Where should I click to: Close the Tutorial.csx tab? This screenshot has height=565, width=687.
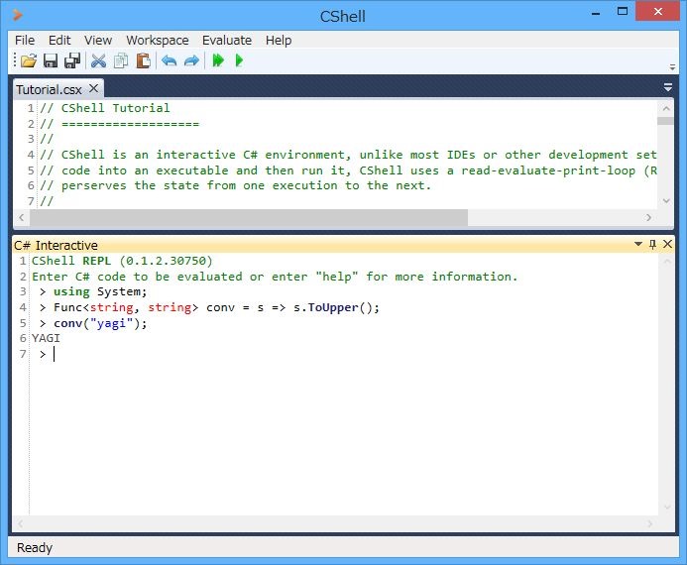(x=94, y=89)
